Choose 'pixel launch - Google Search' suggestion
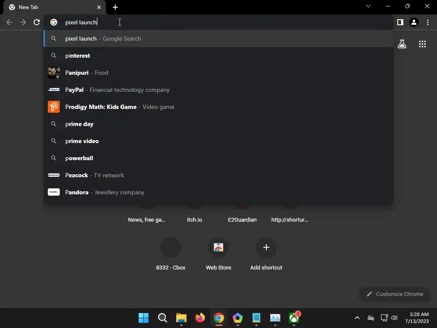437x328 pixels. coord(218,38)
